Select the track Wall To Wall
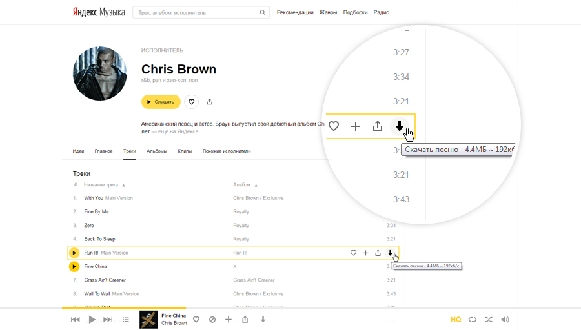 (x=97, y=294)
